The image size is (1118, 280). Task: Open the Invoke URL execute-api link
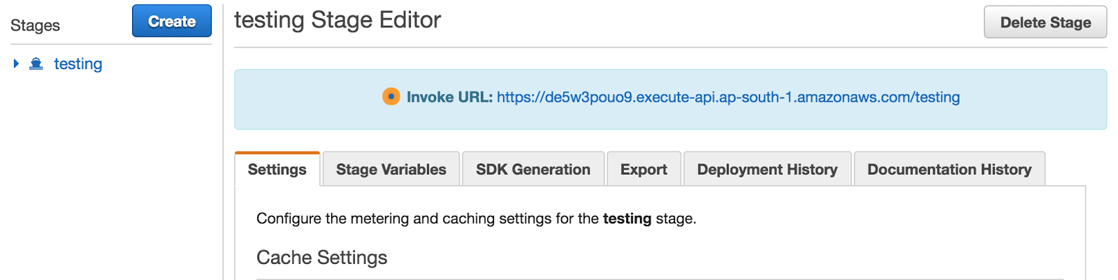728,97
